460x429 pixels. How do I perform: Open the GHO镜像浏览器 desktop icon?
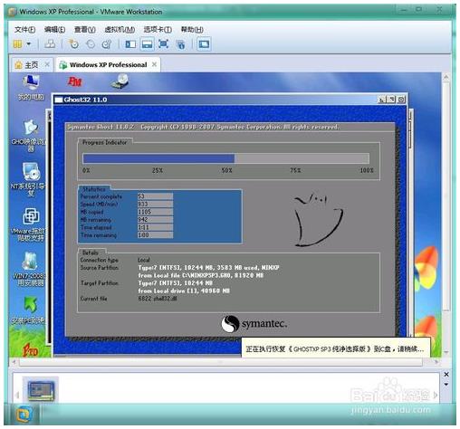29,136
